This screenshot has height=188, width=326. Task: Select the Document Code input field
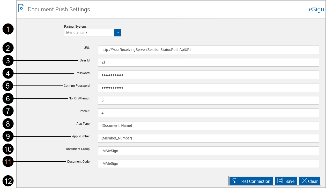[x=209, y=163]
